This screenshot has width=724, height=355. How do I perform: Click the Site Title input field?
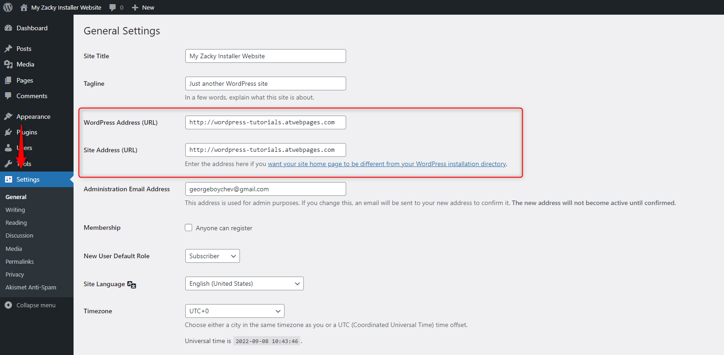pos(265,56)
